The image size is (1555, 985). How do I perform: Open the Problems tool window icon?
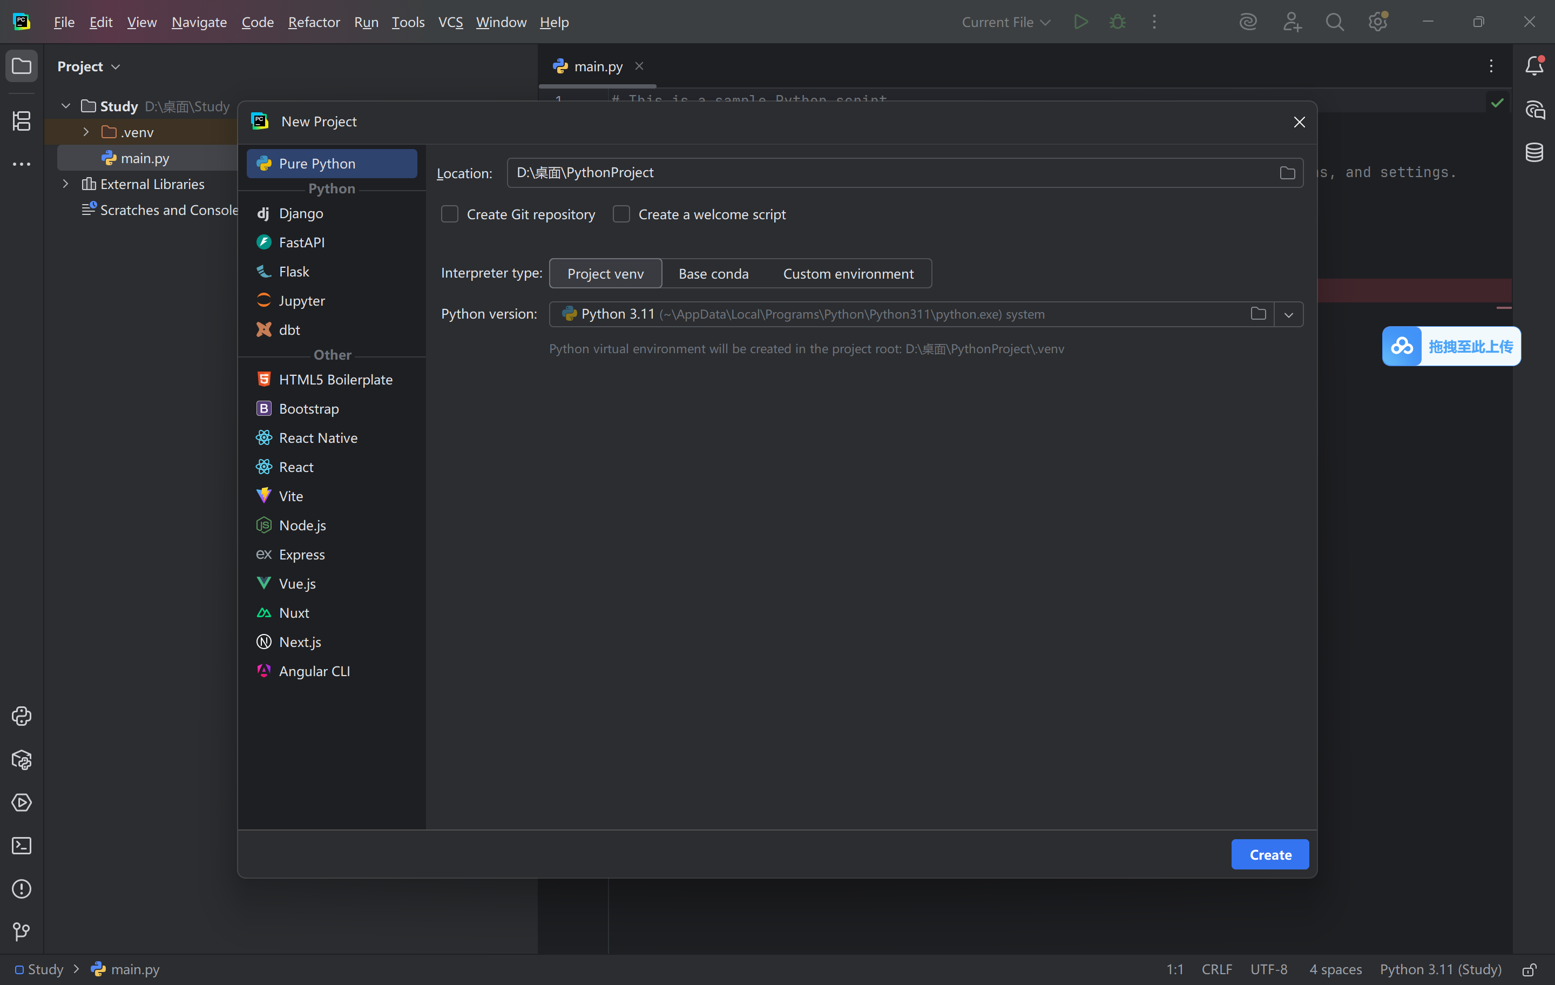tap(21, 889)
